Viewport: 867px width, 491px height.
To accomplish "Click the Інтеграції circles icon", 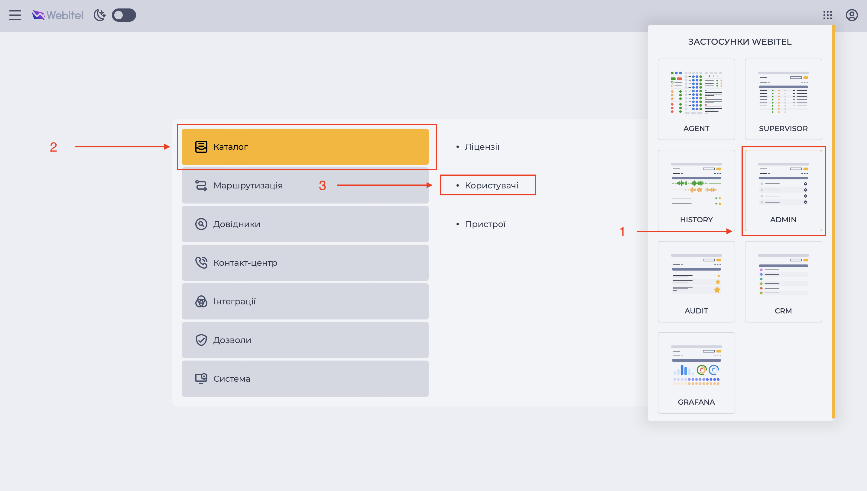I will click(x=201, y=301).
